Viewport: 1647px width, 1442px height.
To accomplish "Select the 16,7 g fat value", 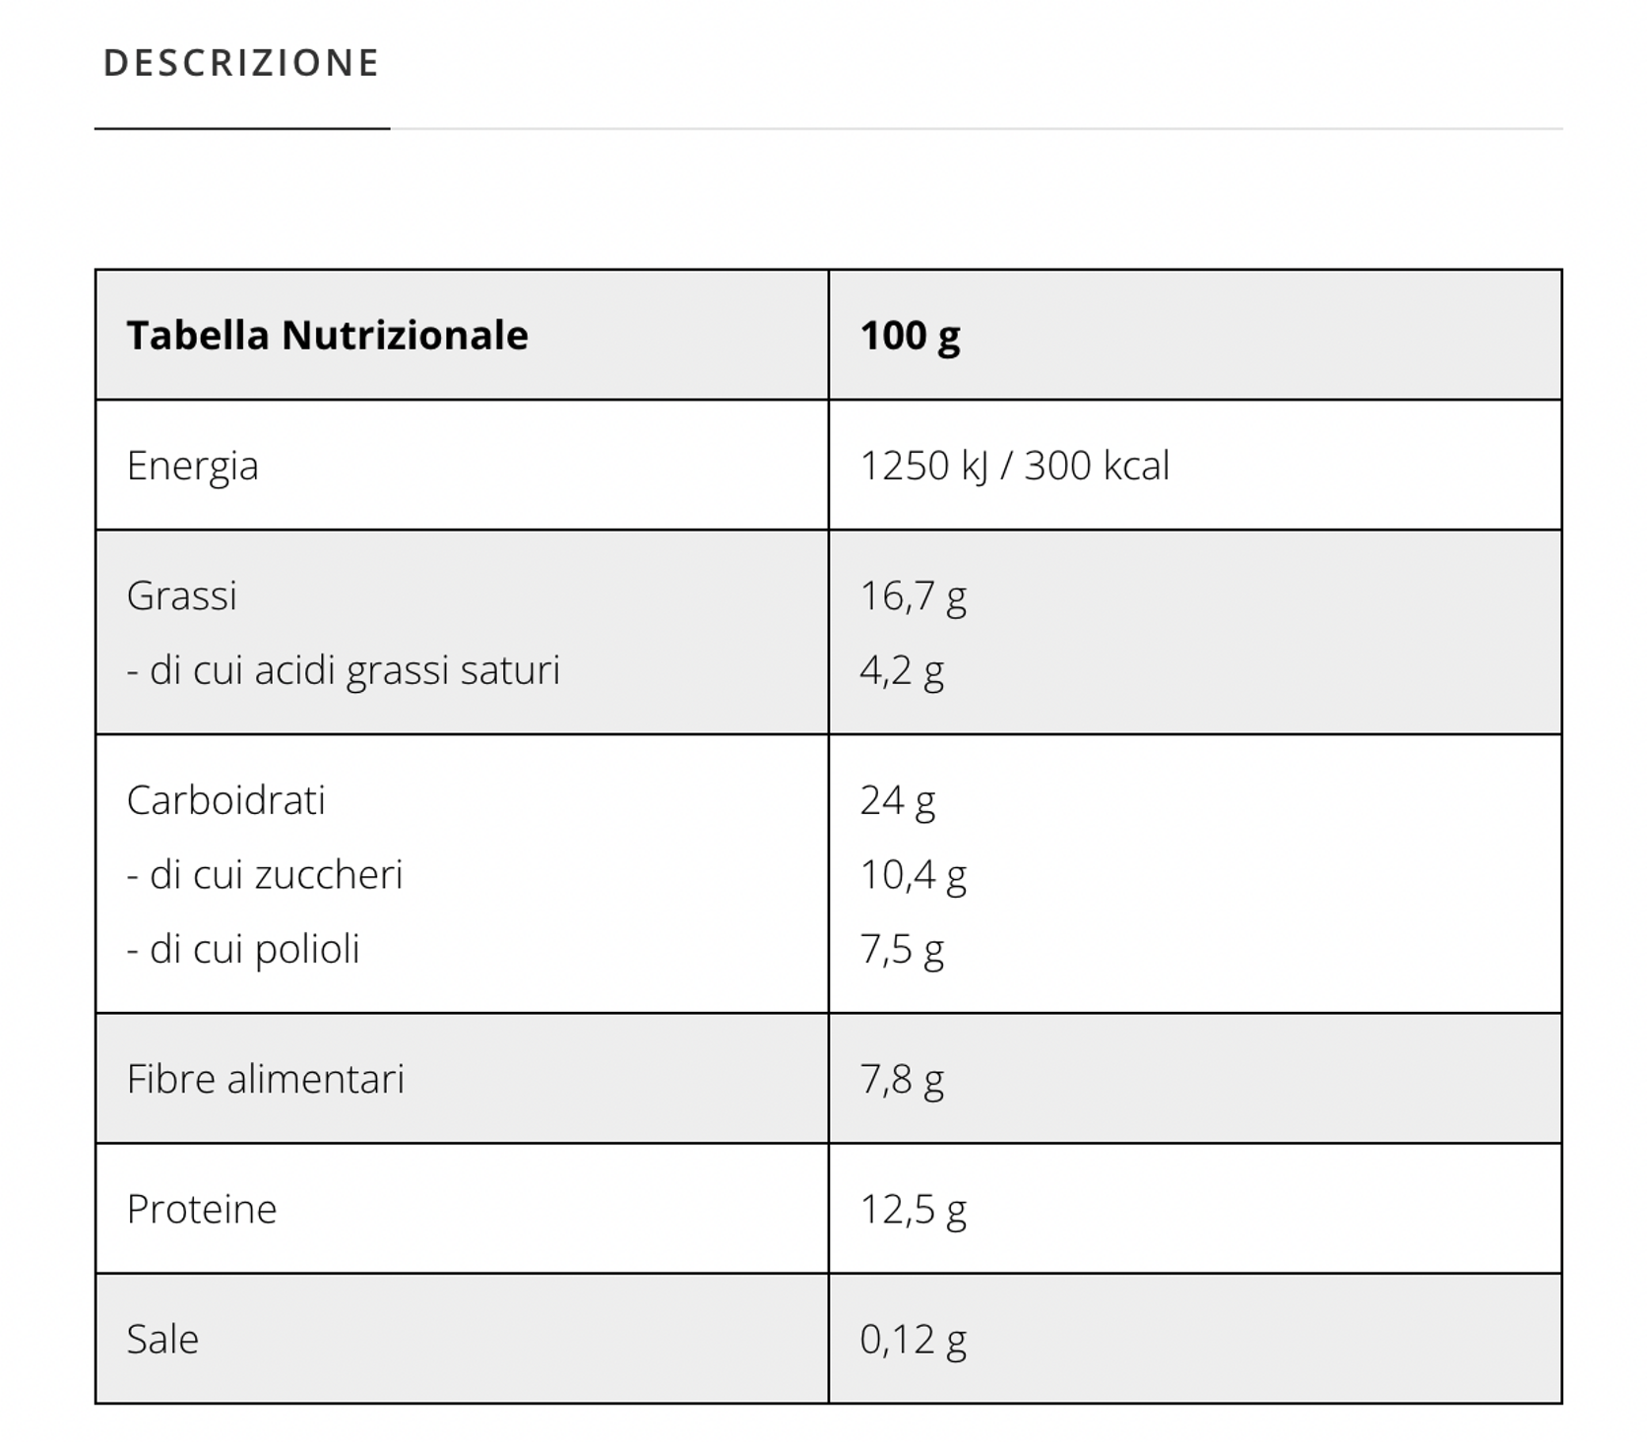I will 913,596.
